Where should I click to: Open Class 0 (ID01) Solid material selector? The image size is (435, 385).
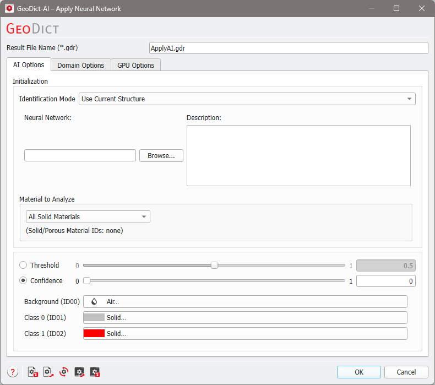click(x=245, y=317)
